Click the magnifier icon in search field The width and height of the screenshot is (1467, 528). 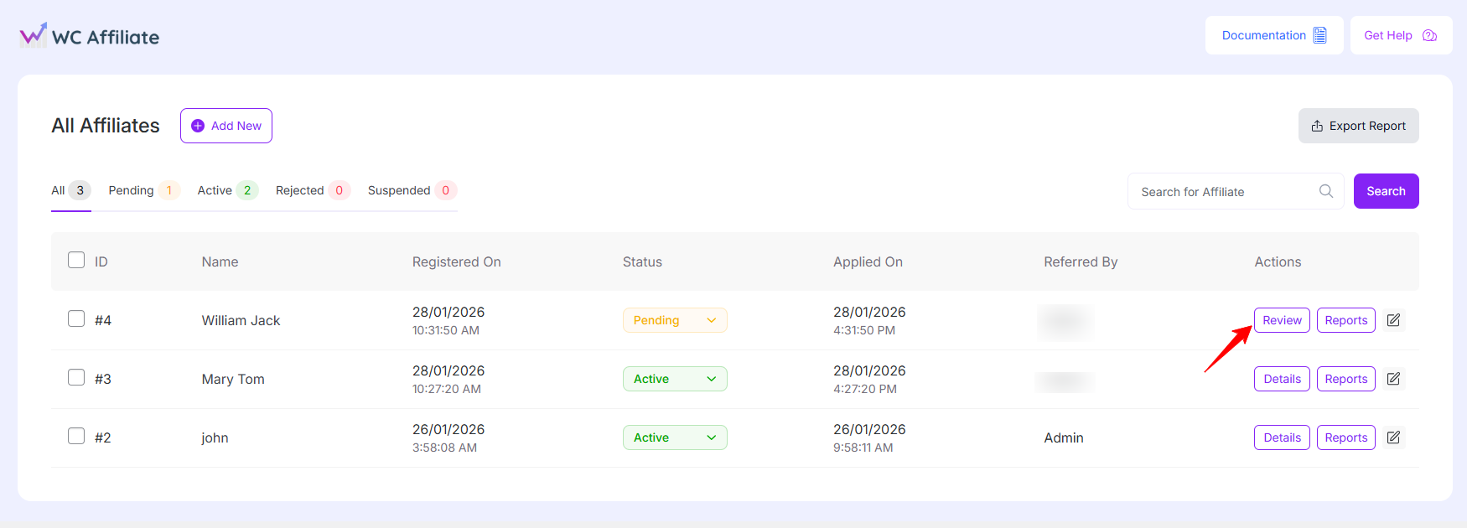coord(1325,191)
